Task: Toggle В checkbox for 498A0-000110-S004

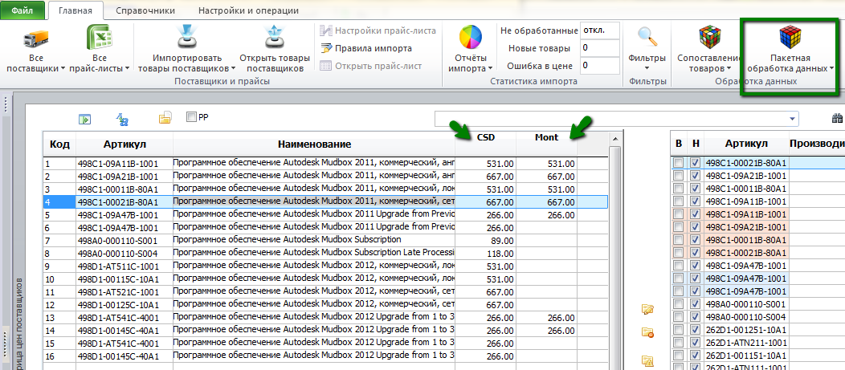Action: click(x=678, y=317)
